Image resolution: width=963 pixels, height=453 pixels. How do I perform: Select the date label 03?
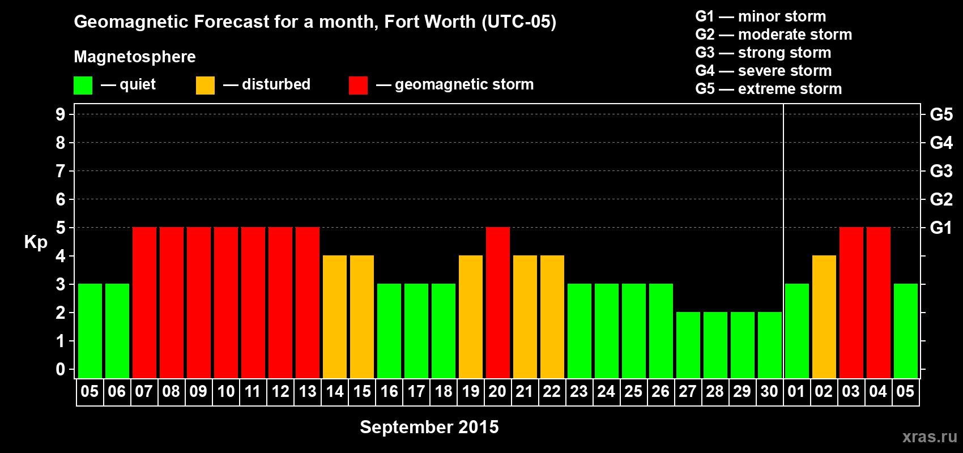coord(851,391)
